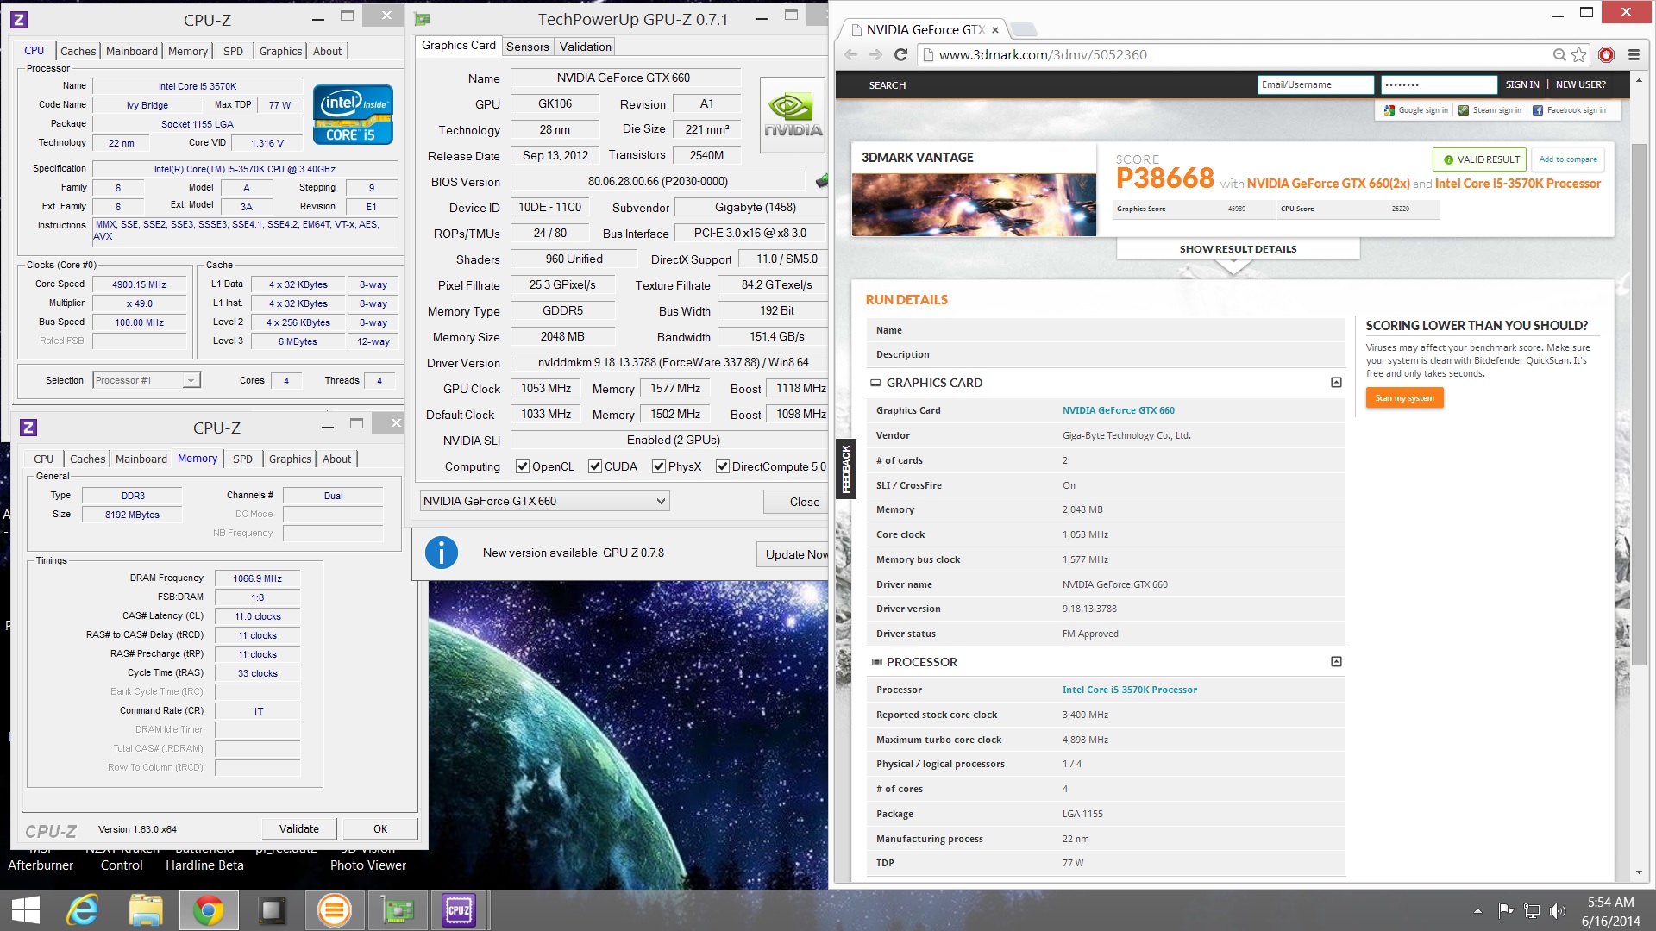Switch to Chrome in the taskbar

coord(208,910)
